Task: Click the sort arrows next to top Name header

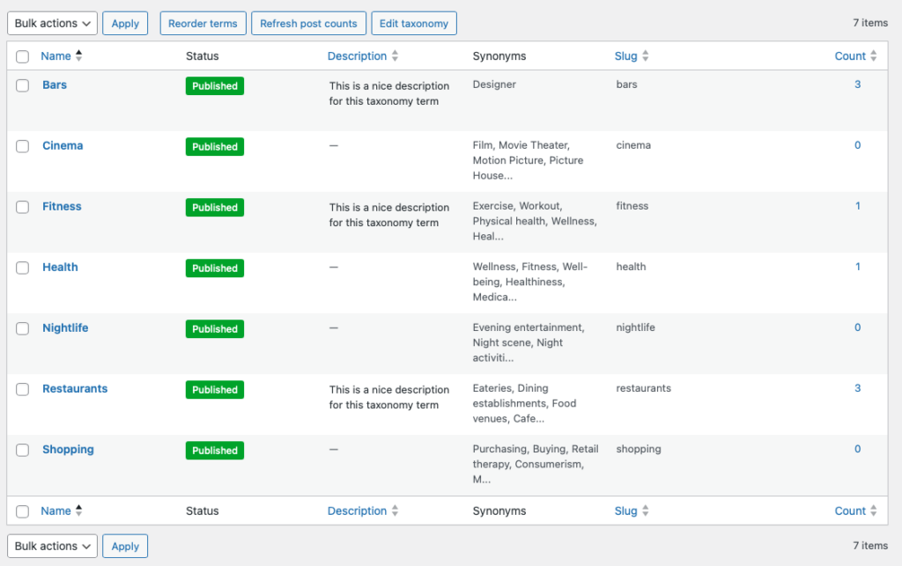Action: pyautogui.click(x=78, y=56)
